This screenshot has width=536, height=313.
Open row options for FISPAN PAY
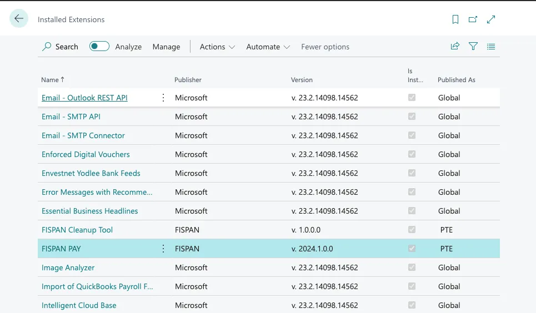pos(163,249)
